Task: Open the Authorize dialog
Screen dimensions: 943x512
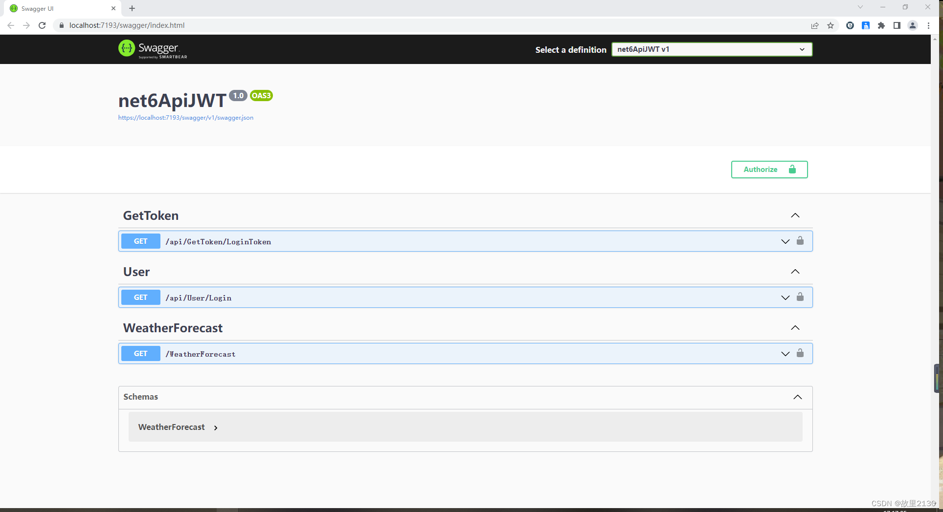Action: click(769, 170)
